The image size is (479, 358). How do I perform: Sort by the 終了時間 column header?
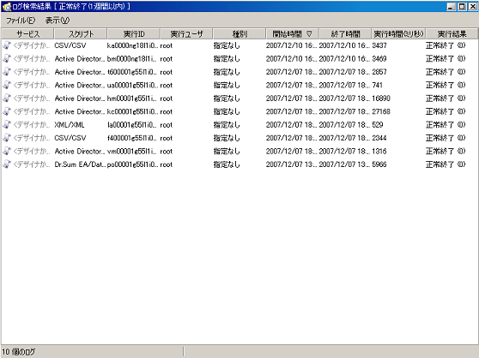(345, 33)
